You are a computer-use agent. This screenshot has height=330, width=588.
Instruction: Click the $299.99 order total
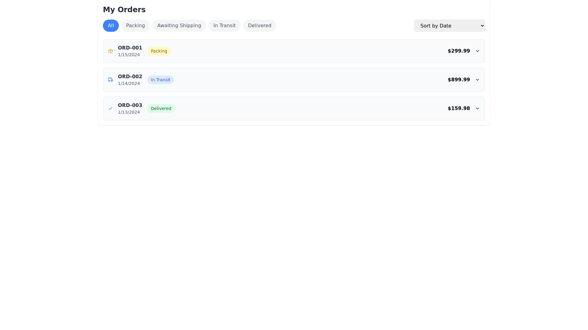pyautogui.click(x=458, y=51)
